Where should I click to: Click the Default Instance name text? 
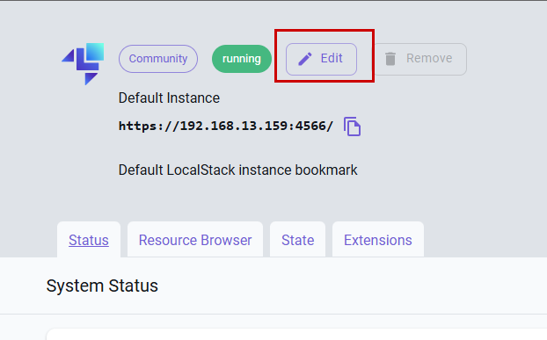click(x=169, y=98)
